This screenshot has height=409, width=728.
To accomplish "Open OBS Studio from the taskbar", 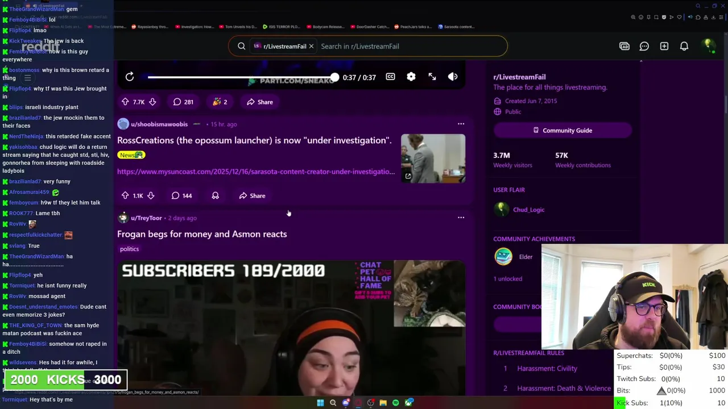I will coord(370,403).
